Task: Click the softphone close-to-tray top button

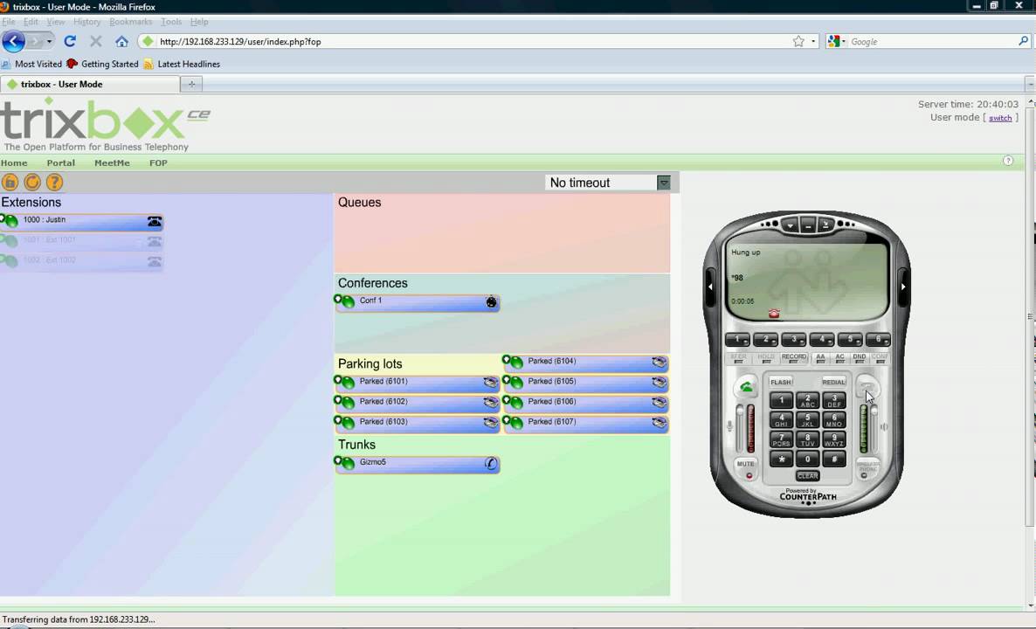Action: tap(825, 225)
